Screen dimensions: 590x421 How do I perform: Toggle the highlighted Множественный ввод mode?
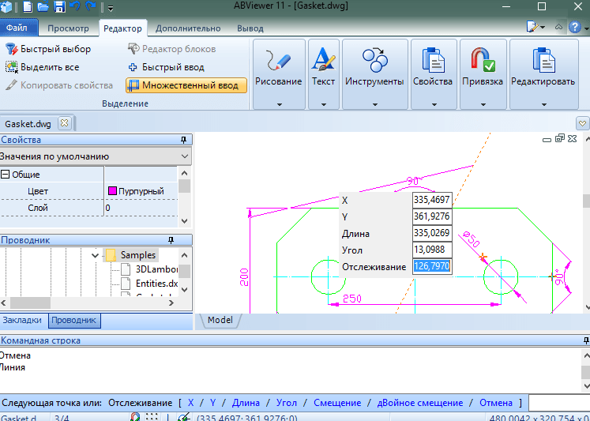tap(186, 85)
